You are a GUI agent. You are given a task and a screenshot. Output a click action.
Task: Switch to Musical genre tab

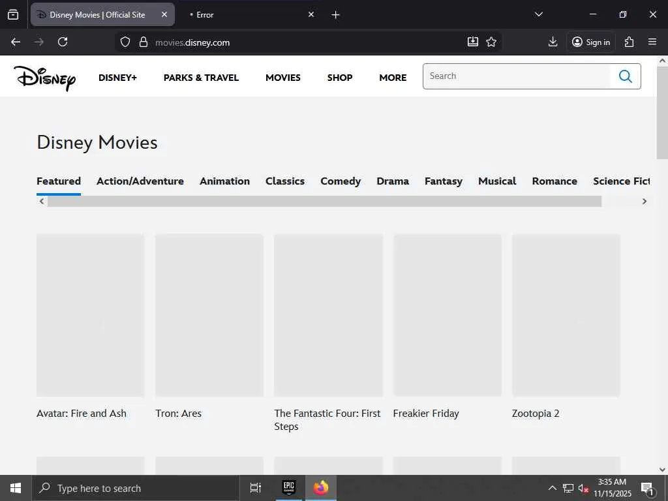(x=497, y=181)
